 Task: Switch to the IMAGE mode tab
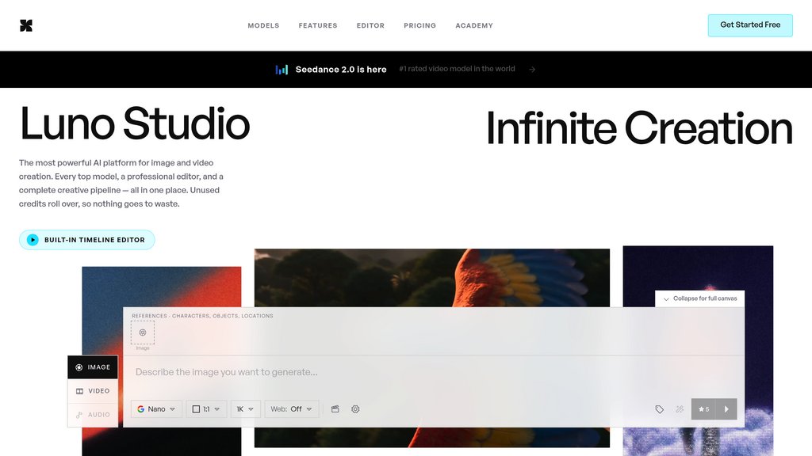[x=93, y=367]
